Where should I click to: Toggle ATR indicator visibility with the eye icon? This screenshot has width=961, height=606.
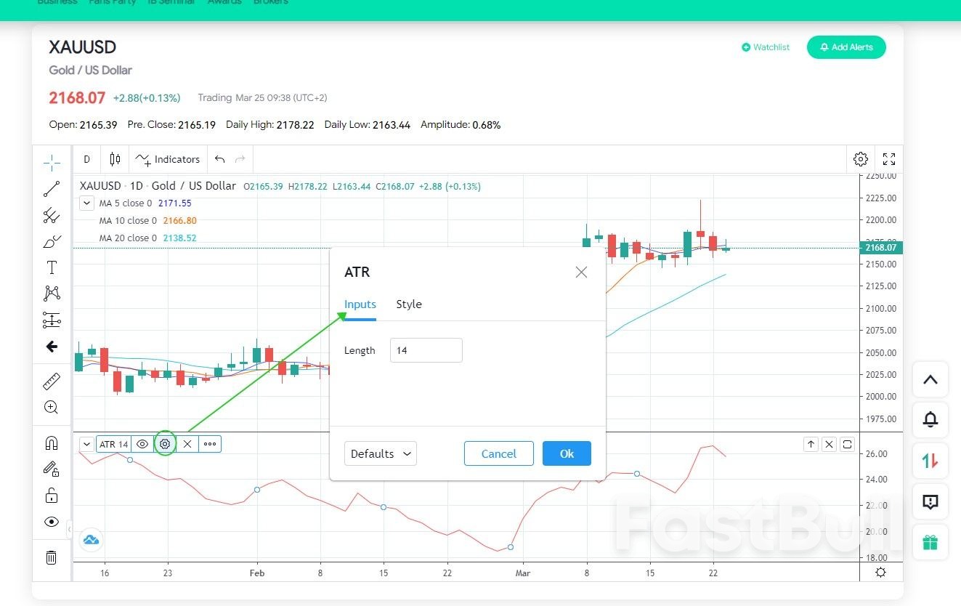142,444
